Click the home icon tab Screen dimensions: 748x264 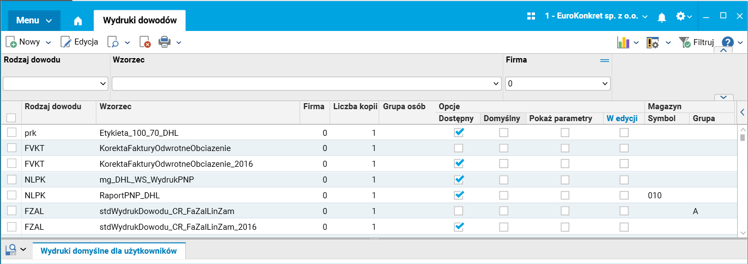click(x=78, y=21)
